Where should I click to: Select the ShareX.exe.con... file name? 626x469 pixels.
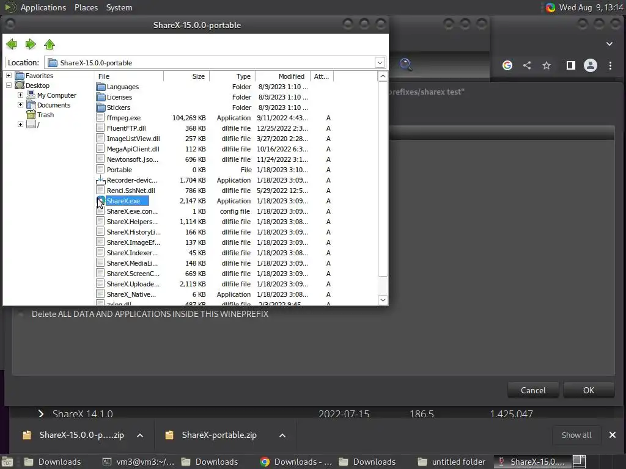click(x=132, y=211)
